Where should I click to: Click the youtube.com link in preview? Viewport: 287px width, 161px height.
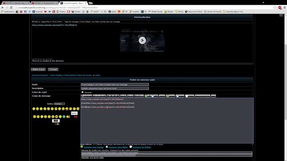point(55,25)
